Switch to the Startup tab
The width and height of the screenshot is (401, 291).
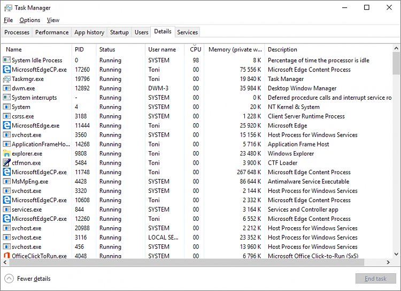tap(119, 32)
